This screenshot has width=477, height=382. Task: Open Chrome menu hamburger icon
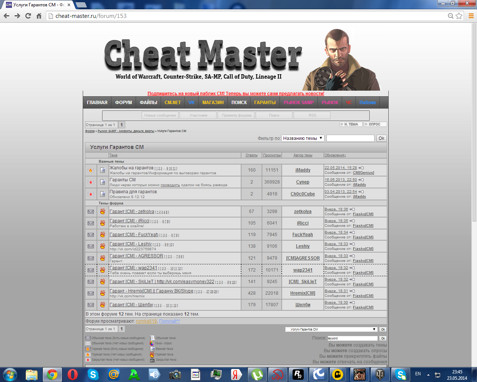[471, 16]
